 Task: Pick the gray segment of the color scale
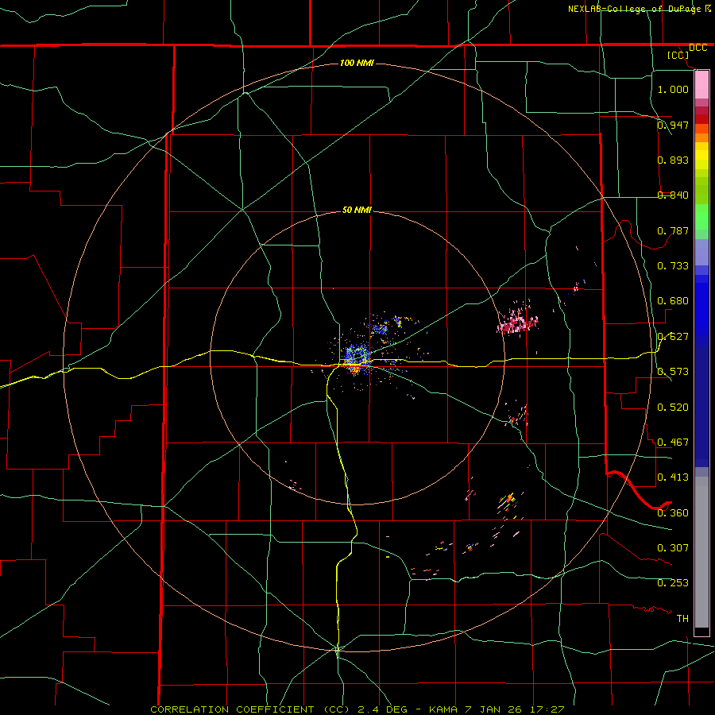tap(701, 552)
